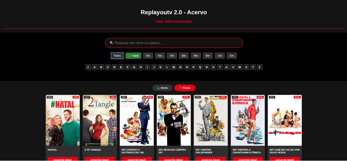347x161 pixels.
Task: Choose letter M filter
Action: [174, 67]
